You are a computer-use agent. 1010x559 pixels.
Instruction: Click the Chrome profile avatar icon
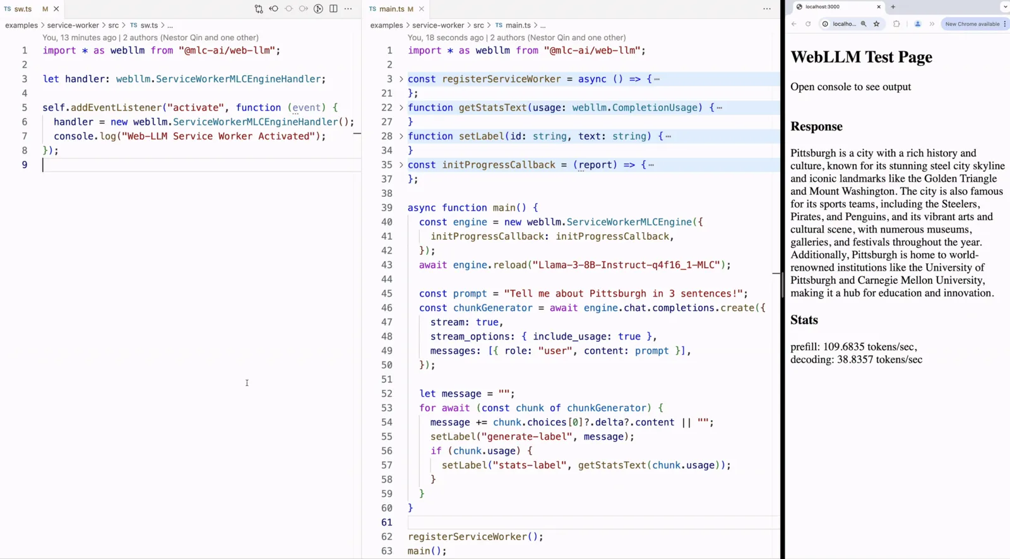pos(918,24)
